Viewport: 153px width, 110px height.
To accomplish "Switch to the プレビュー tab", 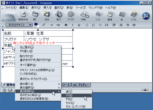I will pyautogui.click(x=81, y=85).
